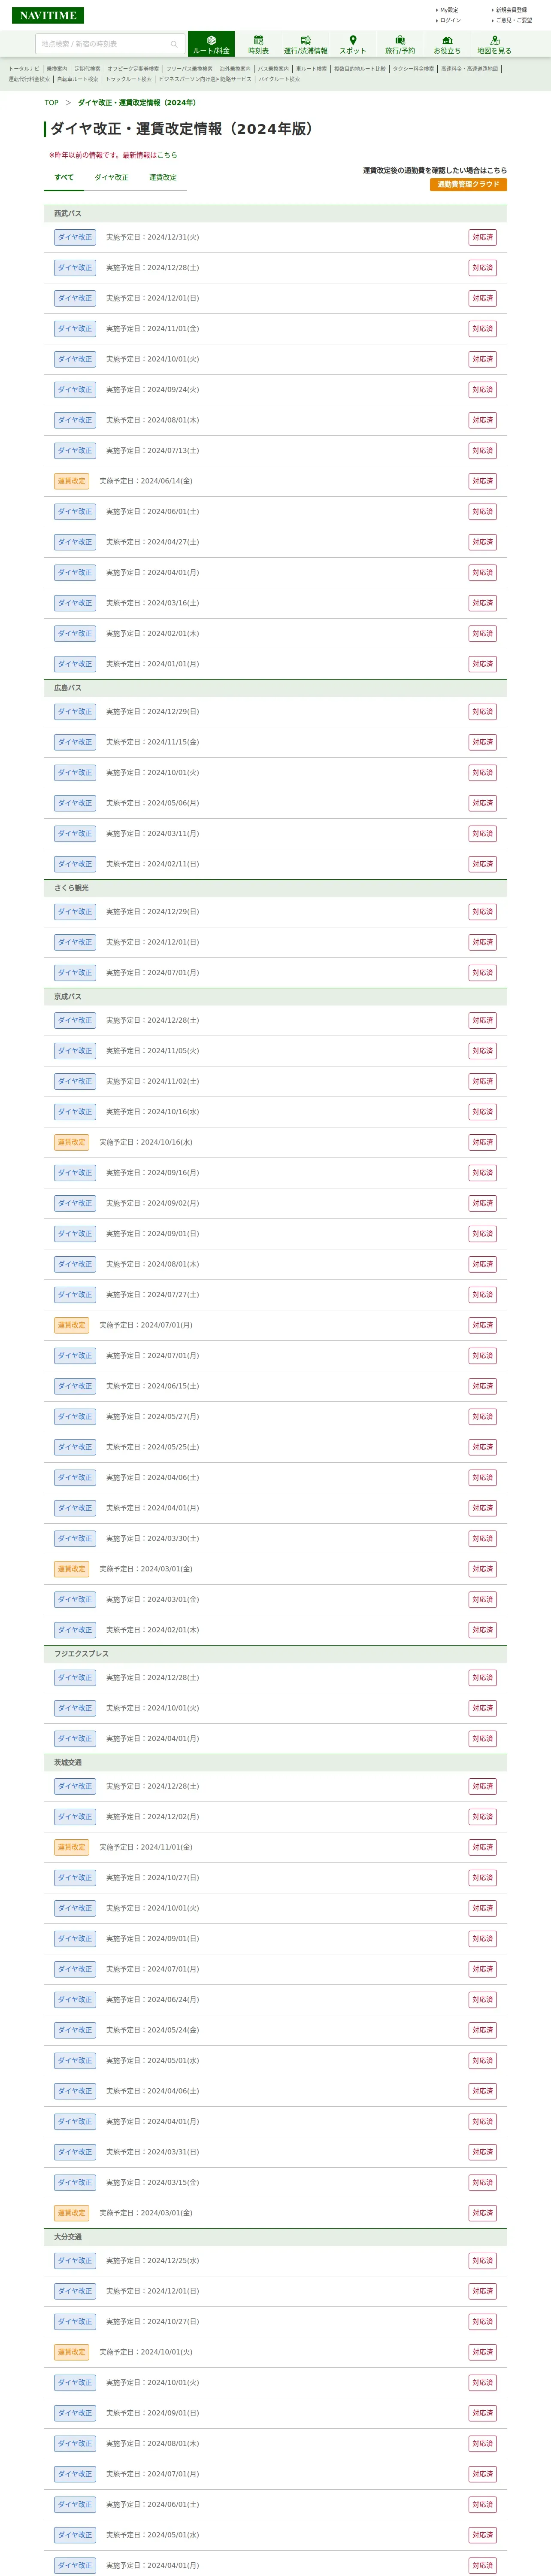Click the NAVITIME logo

click(48, 16)
